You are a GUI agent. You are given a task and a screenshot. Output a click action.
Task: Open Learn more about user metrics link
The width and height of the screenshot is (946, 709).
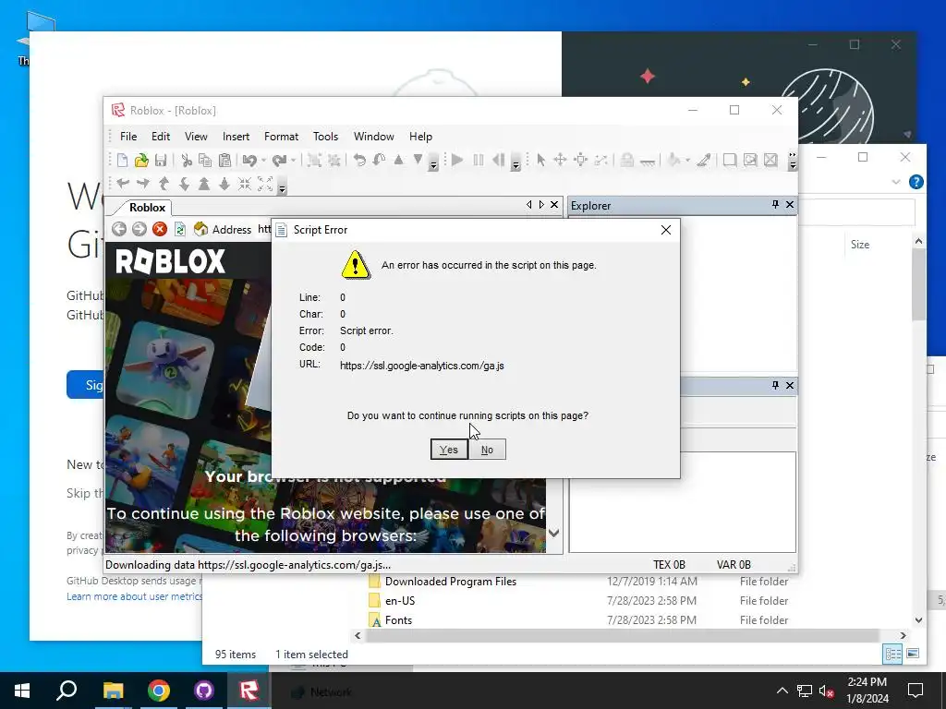coord(134,596)
